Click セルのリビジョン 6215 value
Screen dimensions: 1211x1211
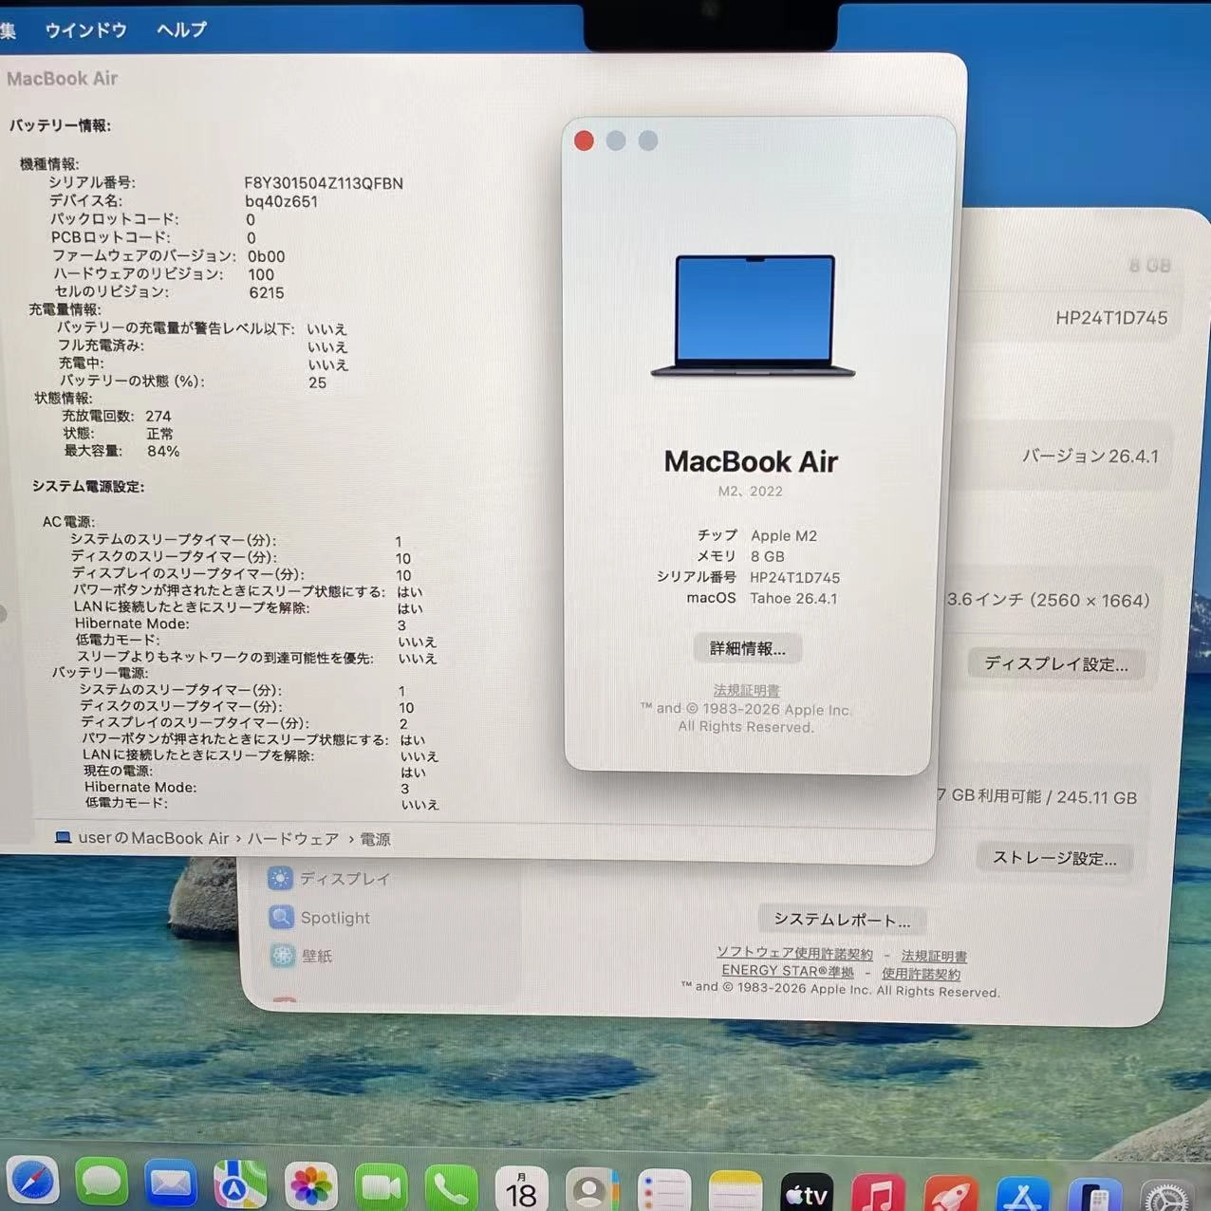click(267, 292)
